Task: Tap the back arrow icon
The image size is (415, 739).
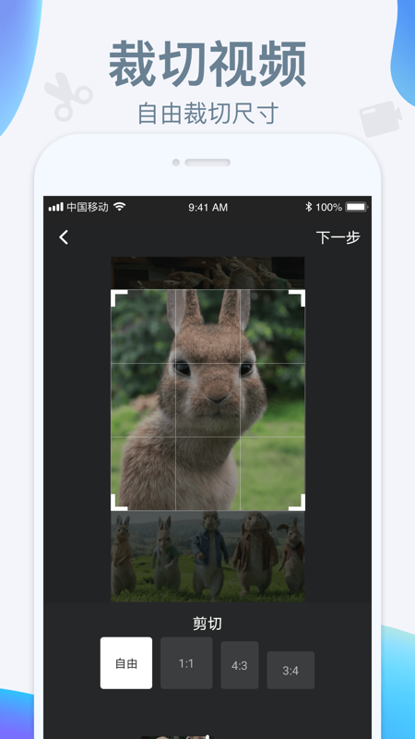Action: 64,237
